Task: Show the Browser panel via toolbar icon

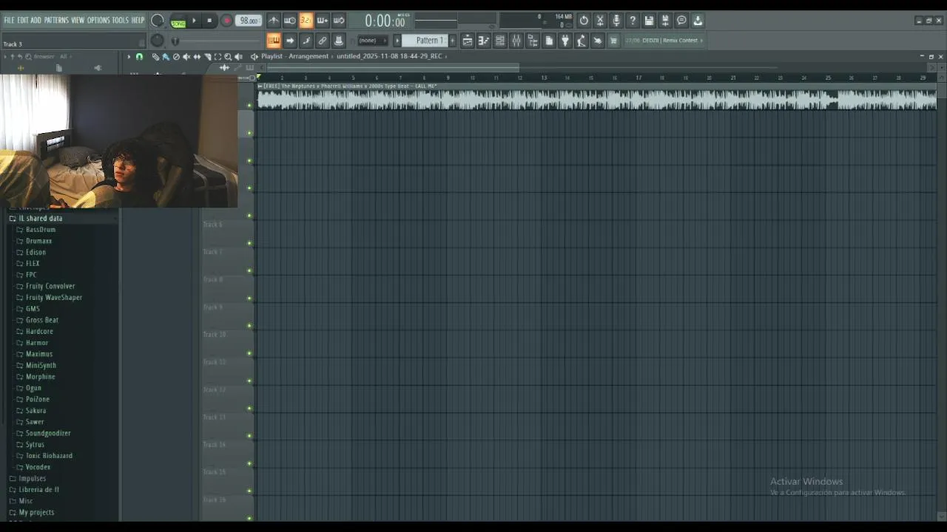Action: click(533, 41)
